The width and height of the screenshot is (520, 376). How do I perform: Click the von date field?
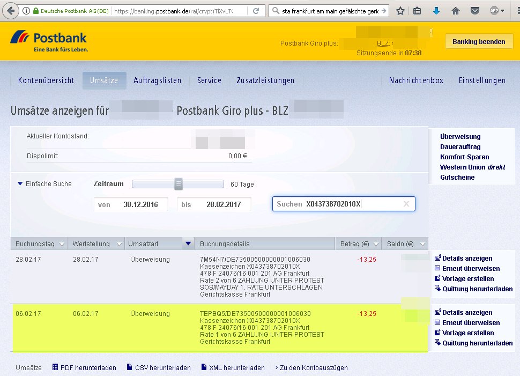coord(131,204)
